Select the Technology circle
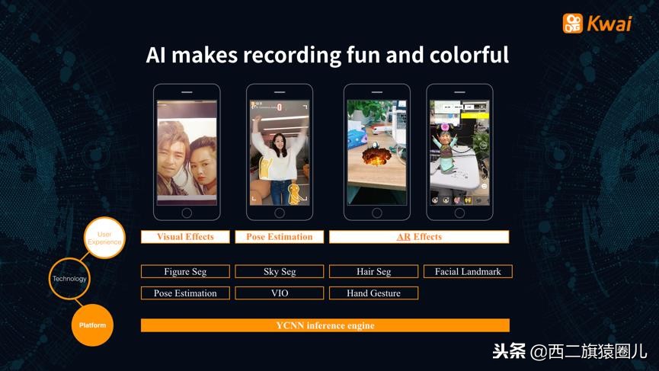Viewport: 659px width, 371px height. [x=69, y=279]
